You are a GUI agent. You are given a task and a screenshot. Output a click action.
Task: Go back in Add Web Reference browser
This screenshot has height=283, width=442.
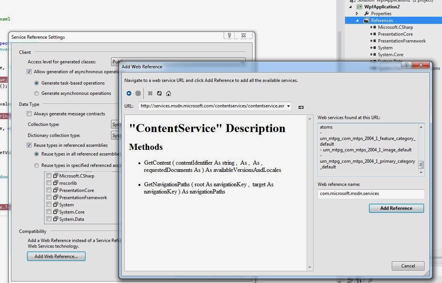tap(129, 93)
